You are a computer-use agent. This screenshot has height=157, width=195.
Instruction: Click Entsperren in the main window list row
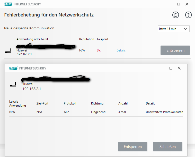[x=175, y=50]
